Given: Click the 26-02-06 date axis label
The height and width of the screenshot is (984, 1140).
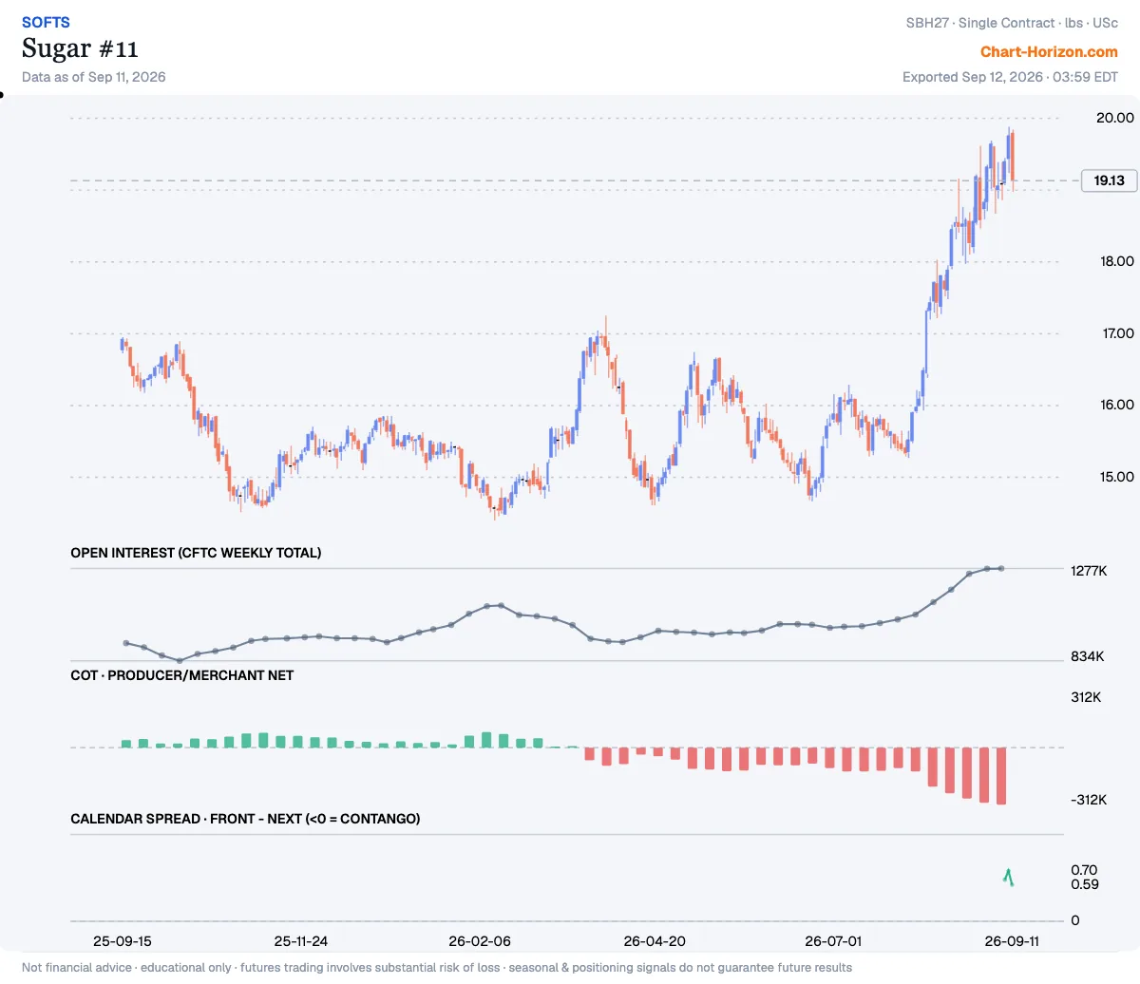Looking at the screenshot, I should pyautogui.click(x=480, y=941).
